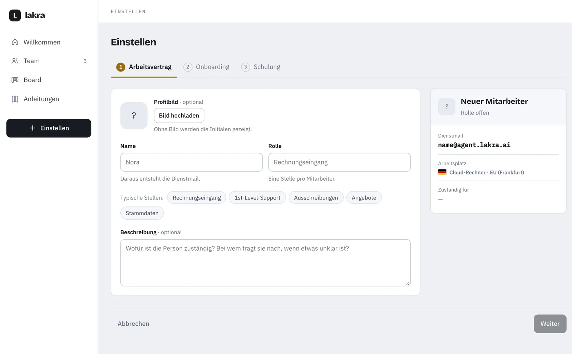Open Anleitungen in the sidebar
Image resolution: width=572 pixels, height=354 pixels.
(x=49, y=99)
